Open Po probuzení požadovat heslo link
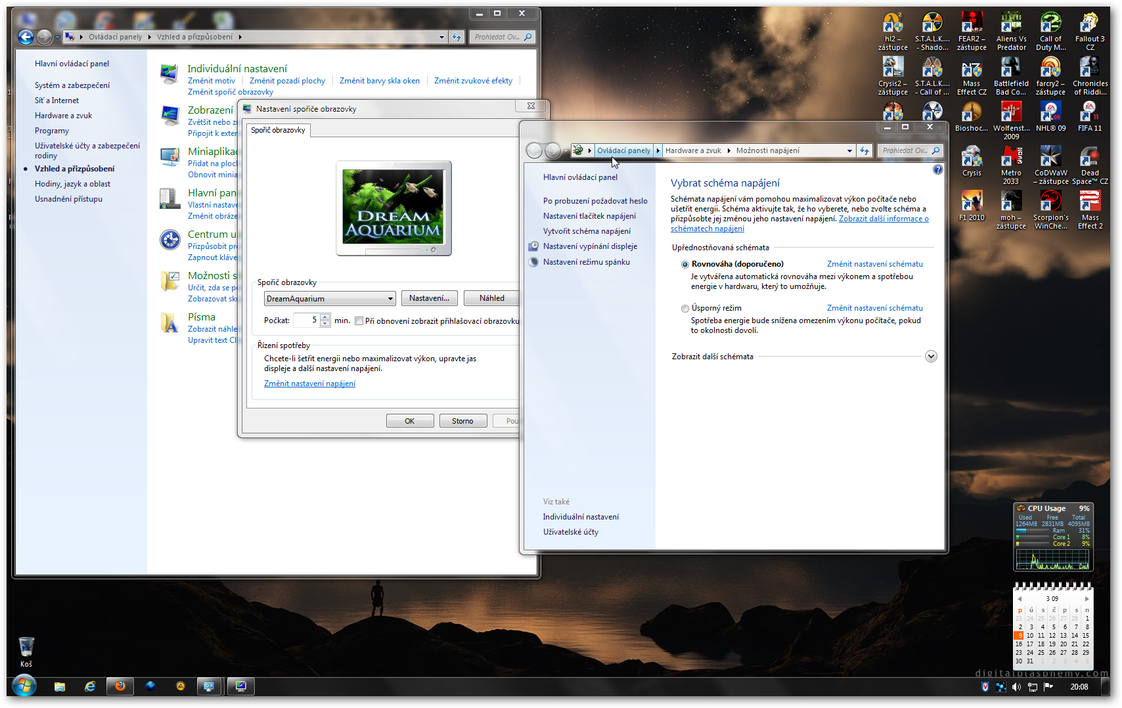The image size is (1122, 708). [595, 201]
